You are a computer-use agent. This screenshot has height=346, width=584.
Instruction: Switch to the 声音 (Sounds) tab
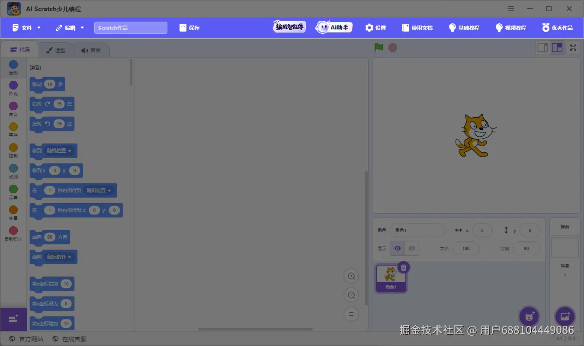91,50
